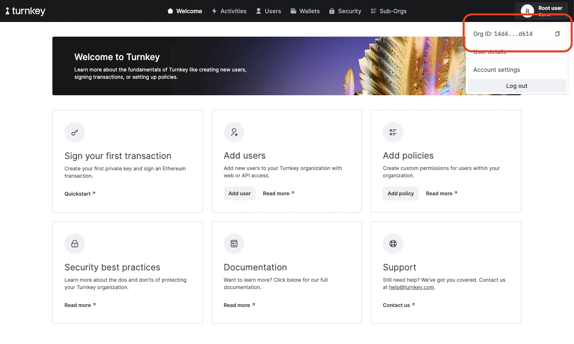
Task: Click the globe icon on the Support card
Action: [393, 243]
